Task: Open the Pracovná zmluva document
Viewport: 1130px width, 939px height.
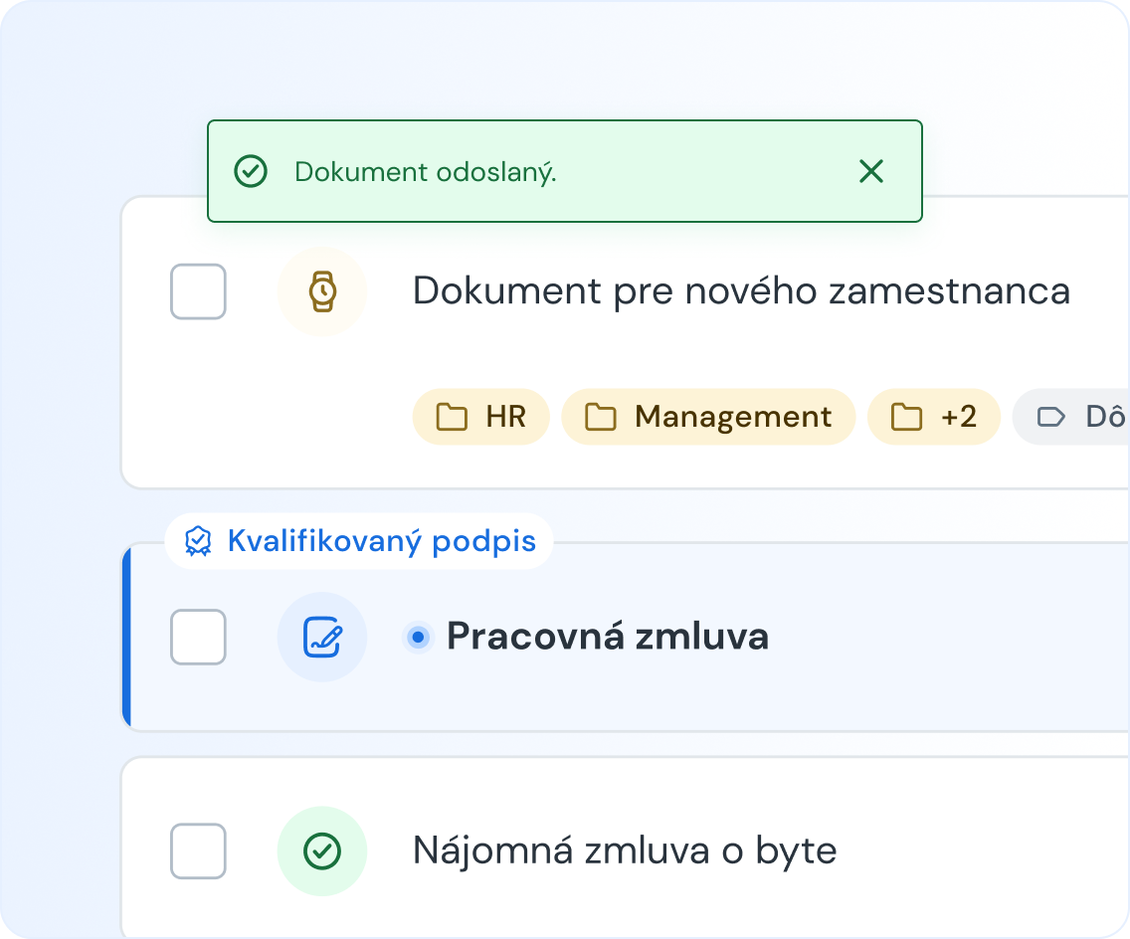Action: coord(607,637)
